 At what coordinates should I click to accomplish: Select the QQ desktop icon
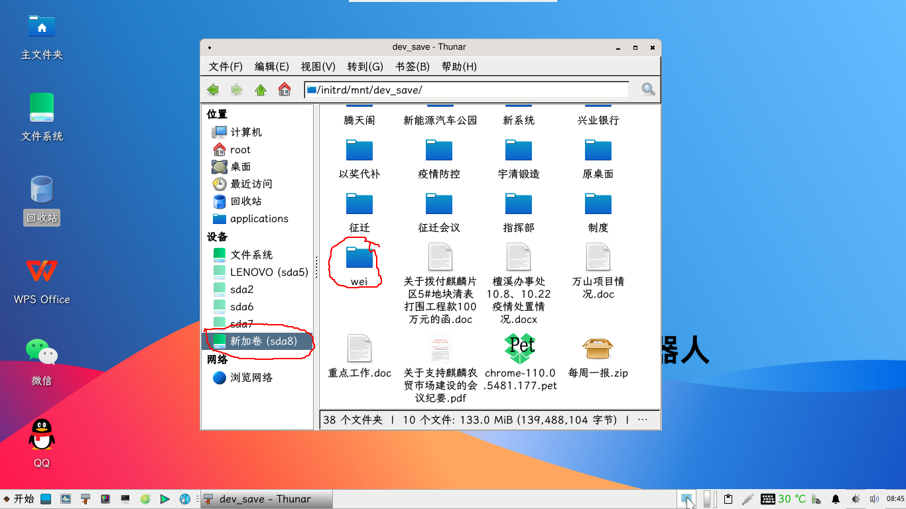[x=42, y=444]
